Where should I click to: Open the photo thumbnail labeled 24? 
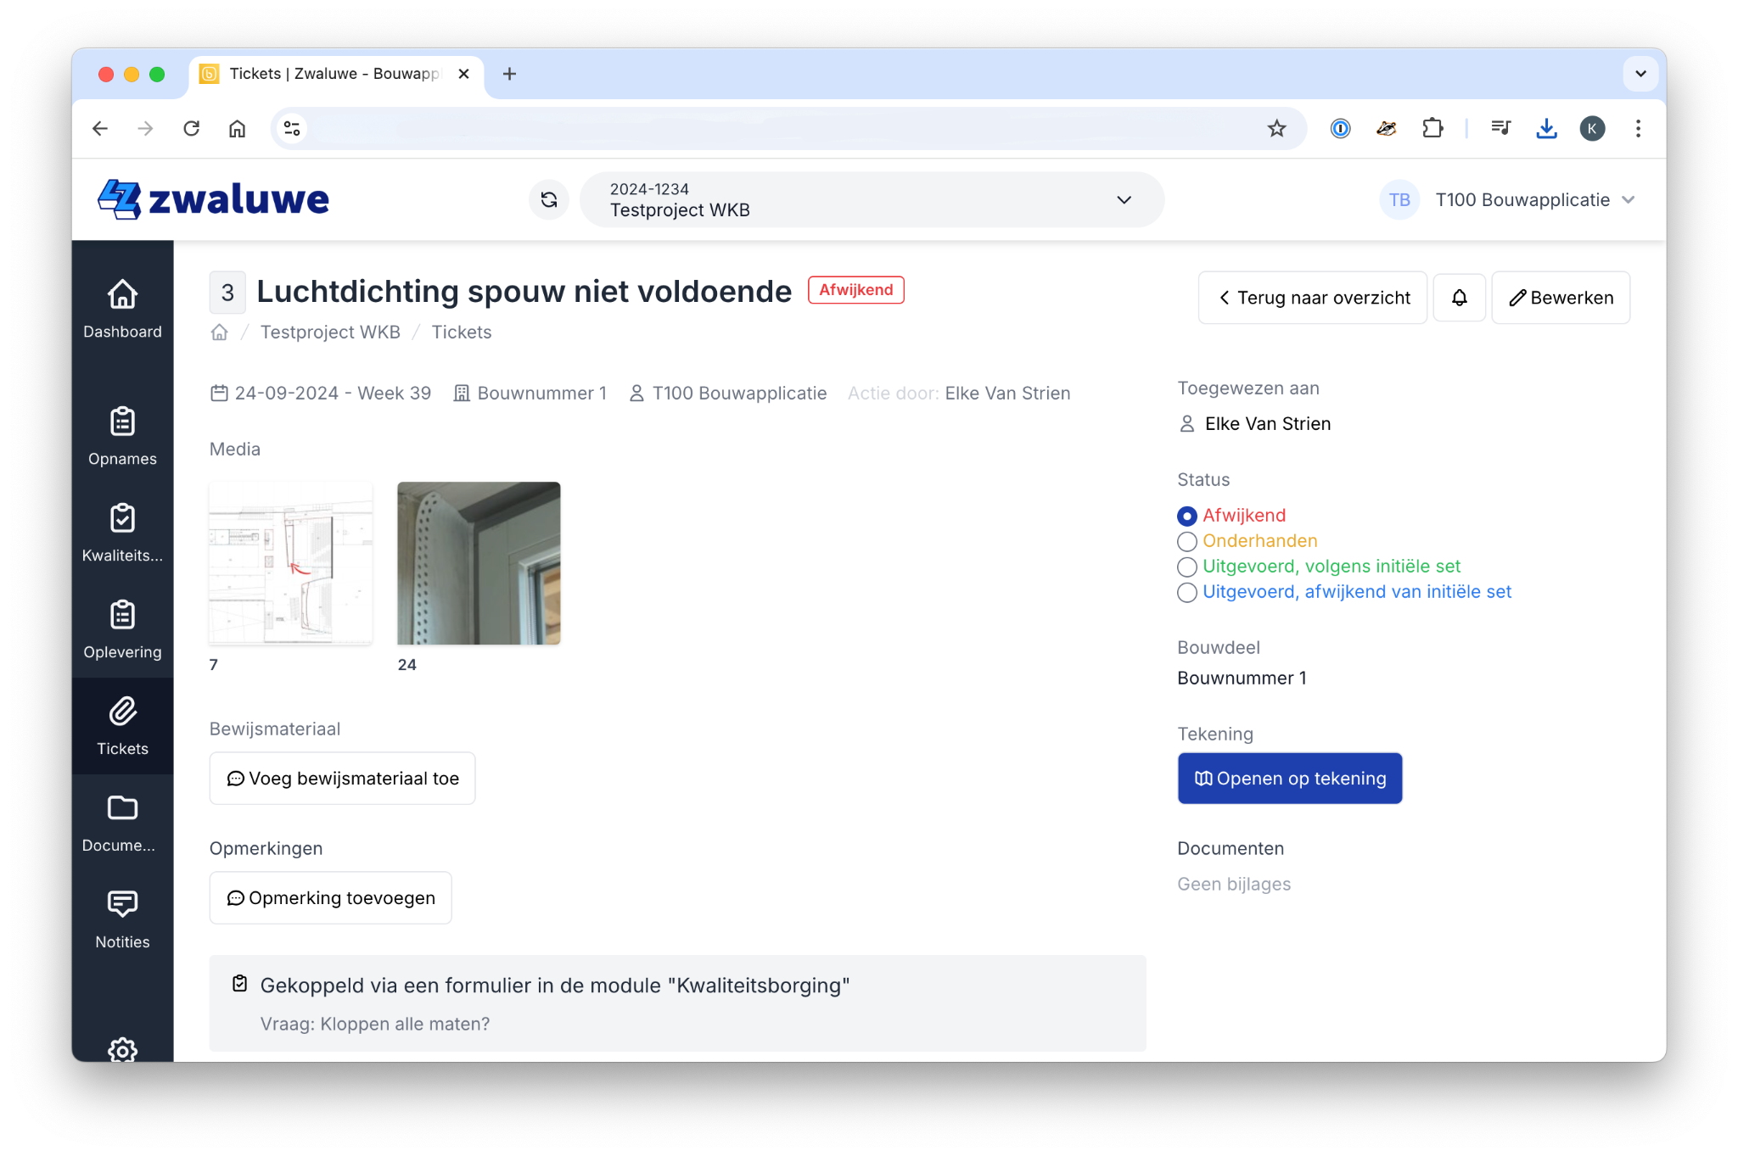click(x=479, y=563)
